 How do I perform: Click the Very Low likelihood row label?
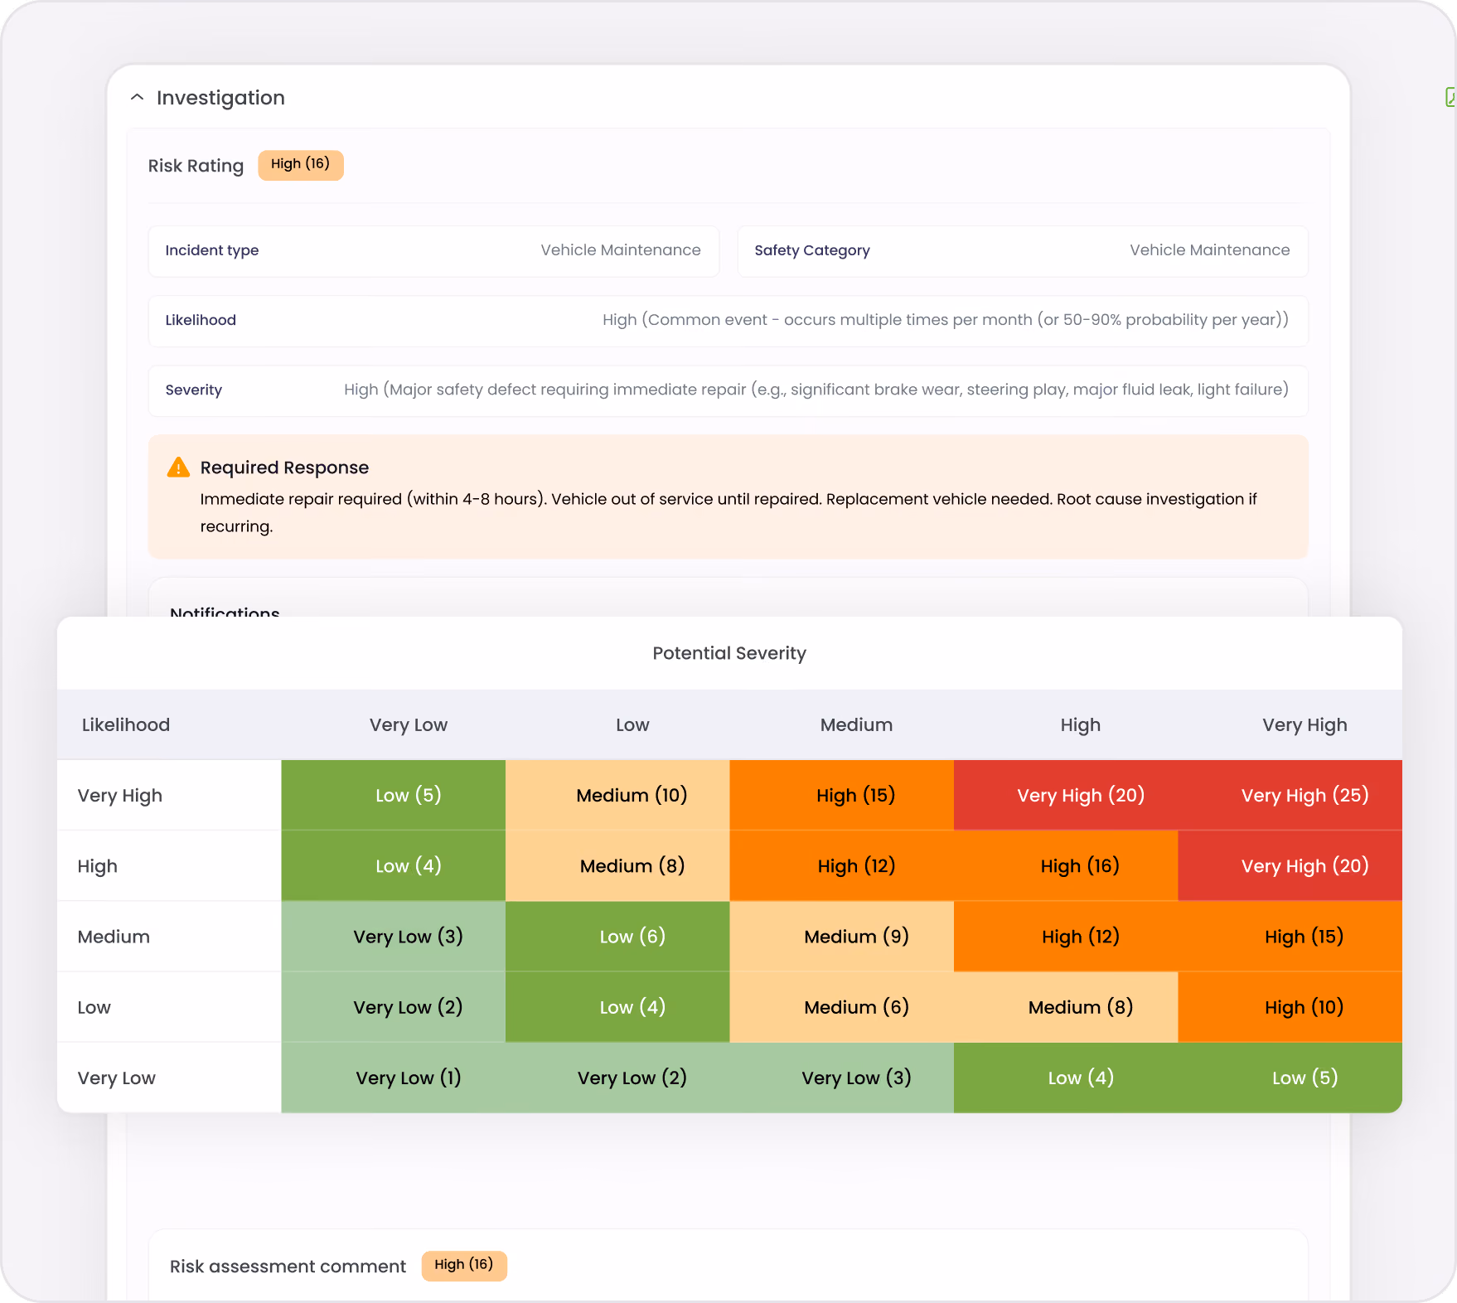tap(117, 1078)
